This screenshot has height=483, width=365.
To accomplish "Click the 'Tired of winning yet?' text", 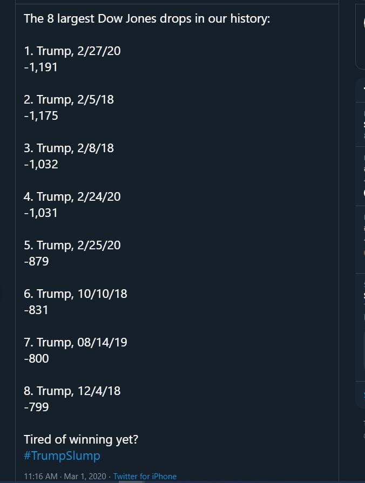I will (81, 440).
